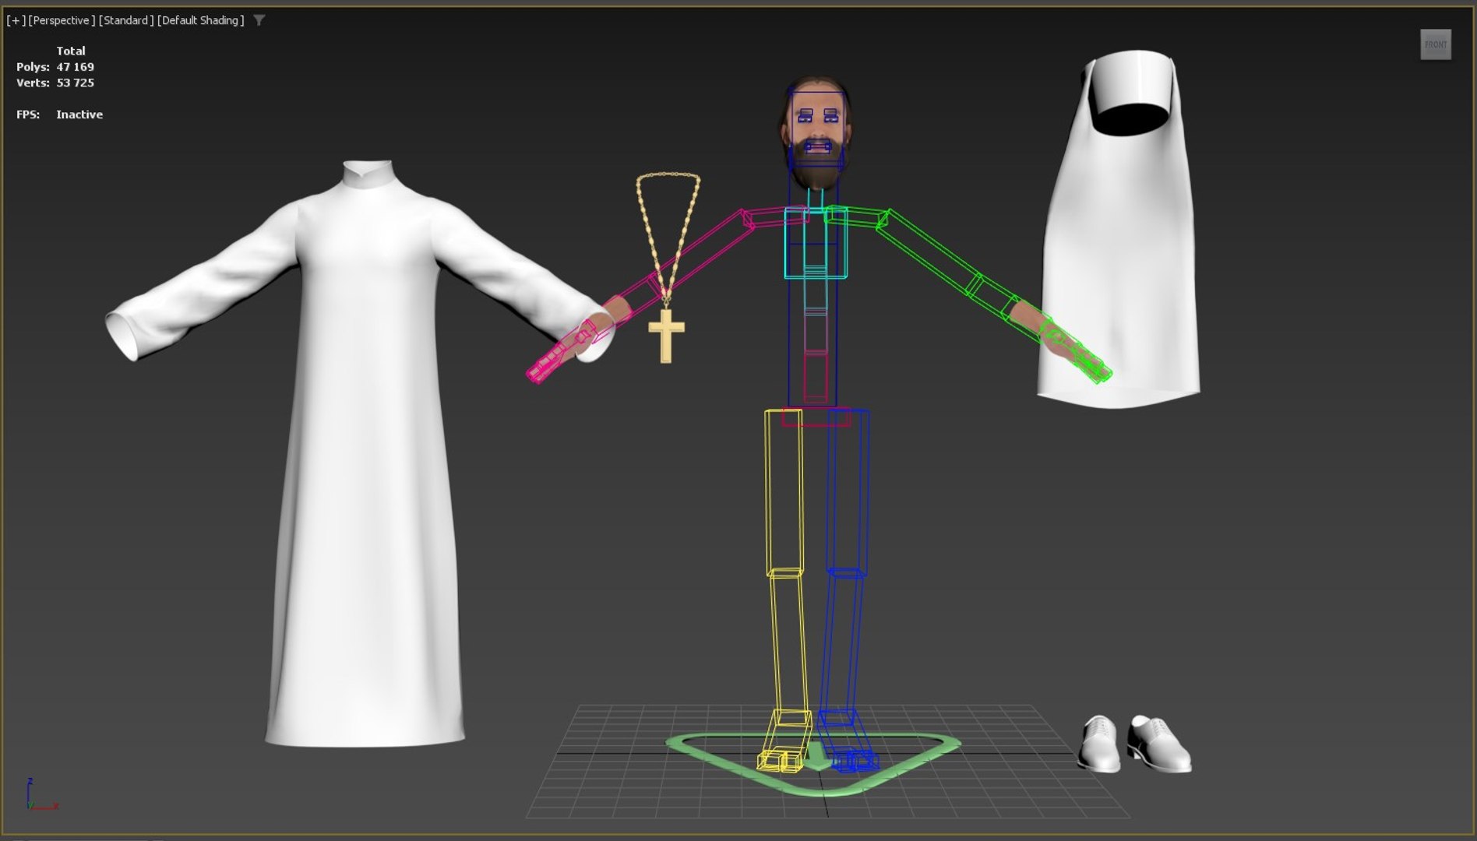Click the FPS 'Inactive' statistic
The width and height of the screenshot is (1477, 841).
point(79,114)
